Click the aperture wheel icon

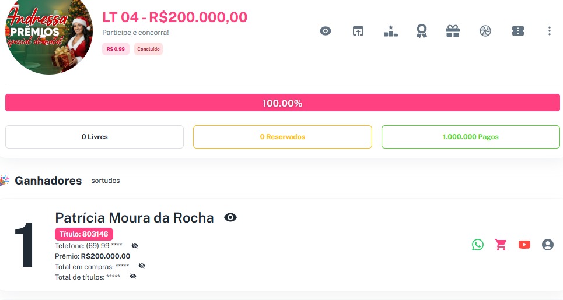point(485,31)
